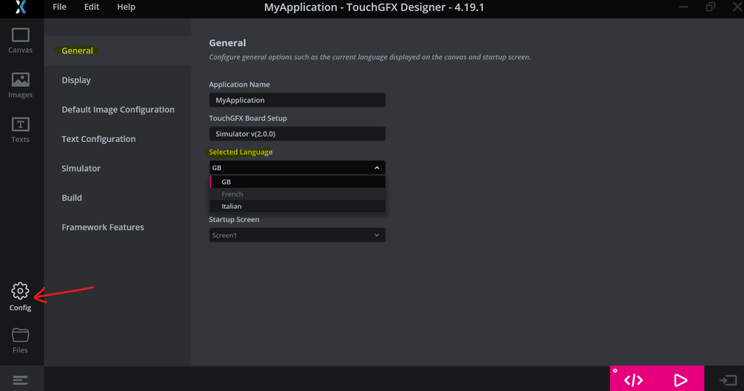Open the Canvas view
This screenshot has width=744, height=391.
20,41
